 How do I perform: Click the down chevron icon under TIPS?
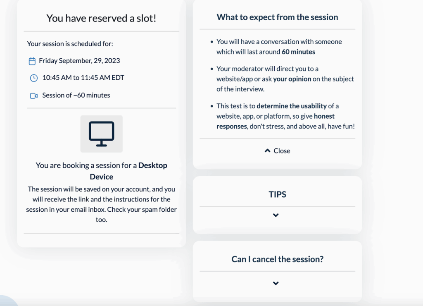click(x=276, y=215)
